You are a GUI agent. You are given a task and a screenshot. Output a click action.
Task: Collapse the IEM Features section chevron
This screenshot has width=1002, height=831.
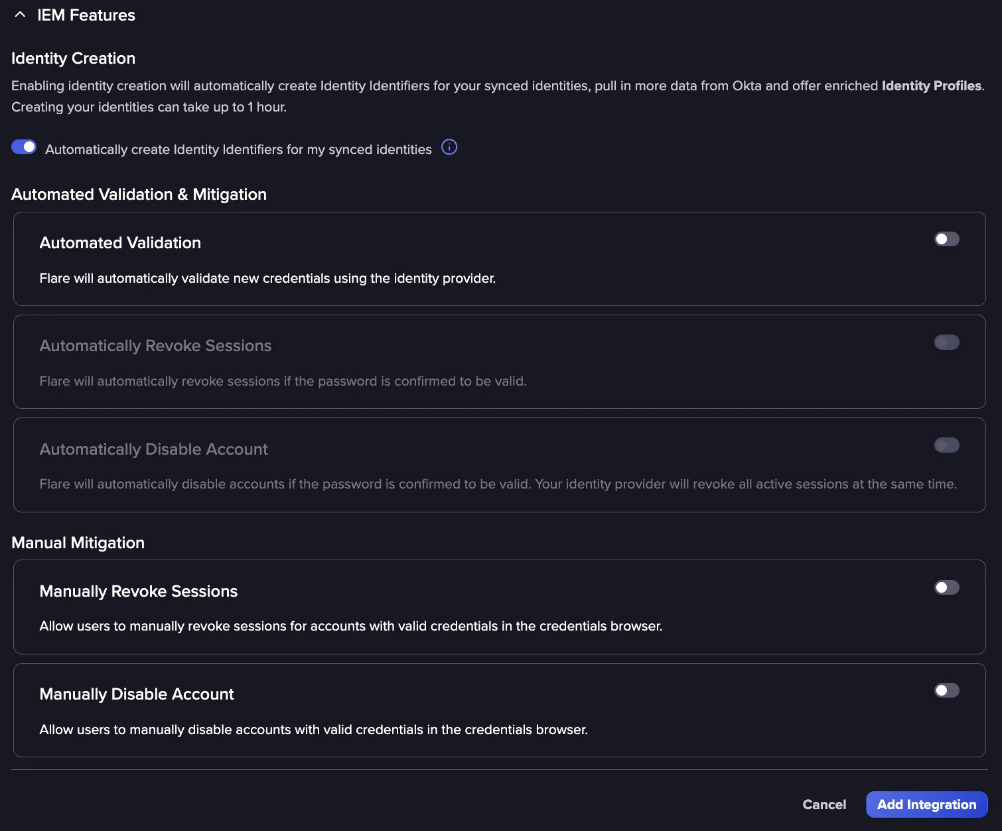coord(20,15)
